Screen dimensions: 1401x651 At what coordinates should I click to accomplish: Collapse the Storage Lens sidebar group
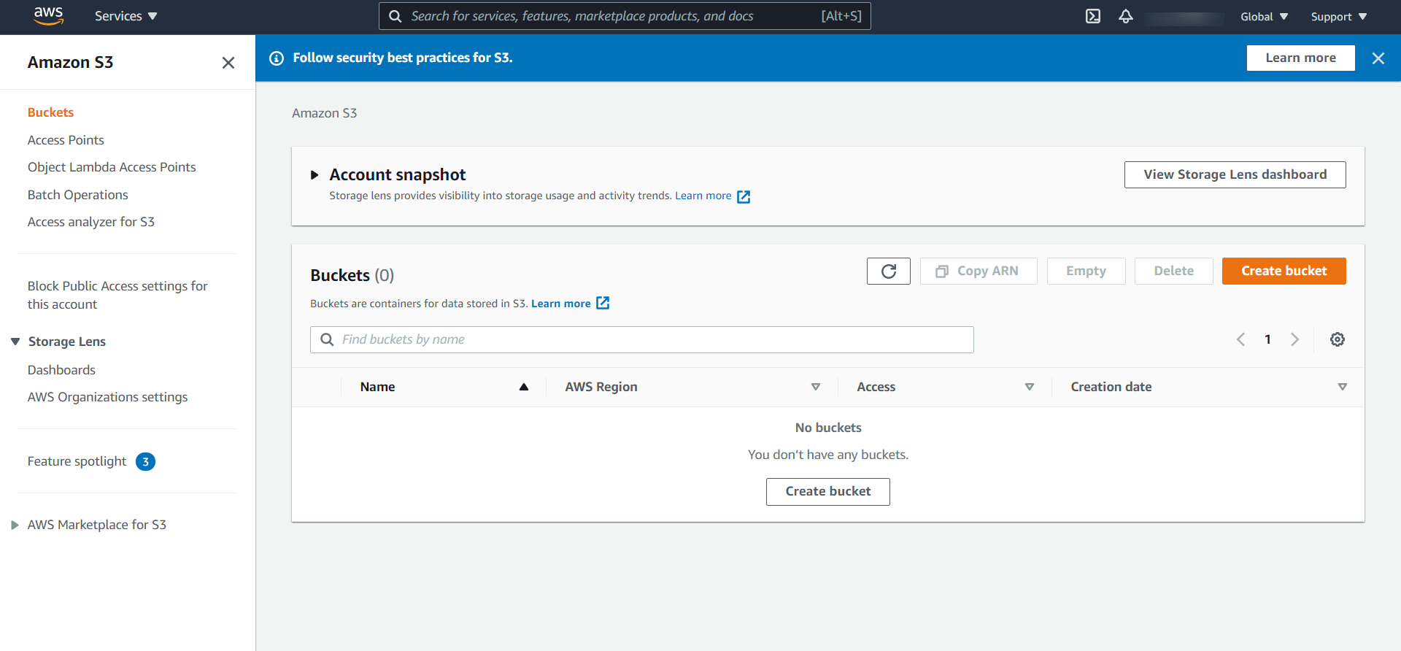(x=15, y=342)
